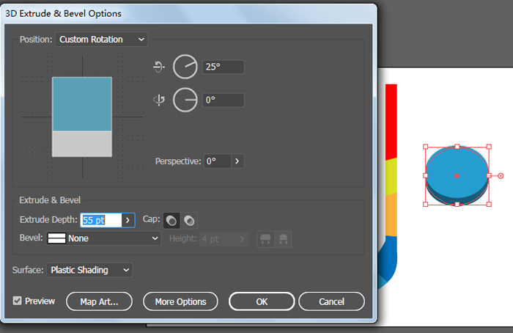Click the Y-axis rotation symbol icon

tap(159, 100)
